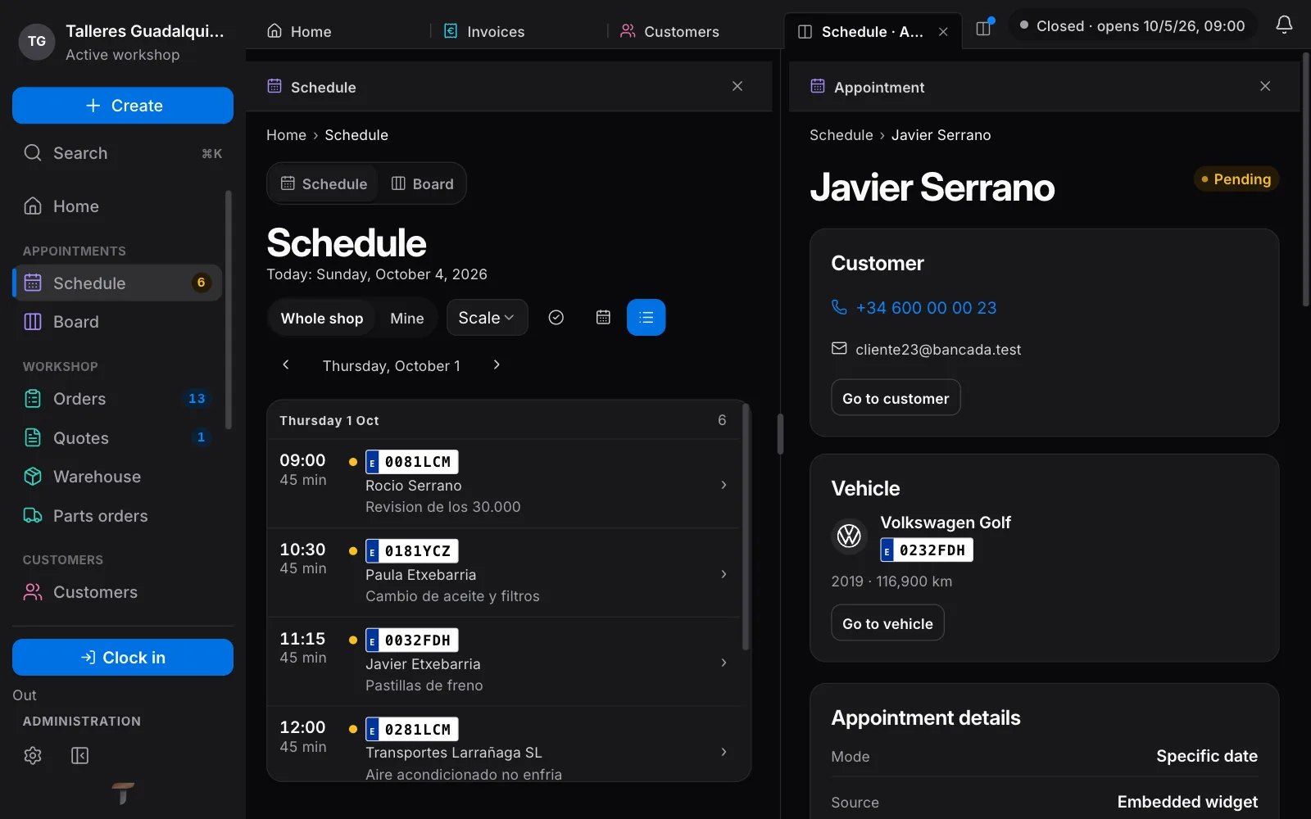The height and width of the screenshot is (819, 1311).
Task: Select Mine filter
Action: (x=407, y=319)
